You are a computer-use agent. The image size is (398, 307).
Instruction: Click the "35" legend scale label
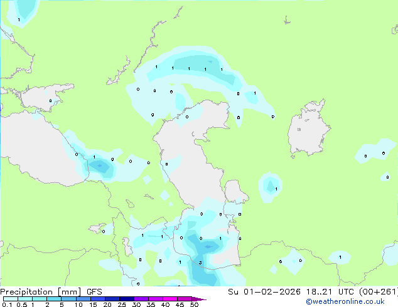click(151, 304)
